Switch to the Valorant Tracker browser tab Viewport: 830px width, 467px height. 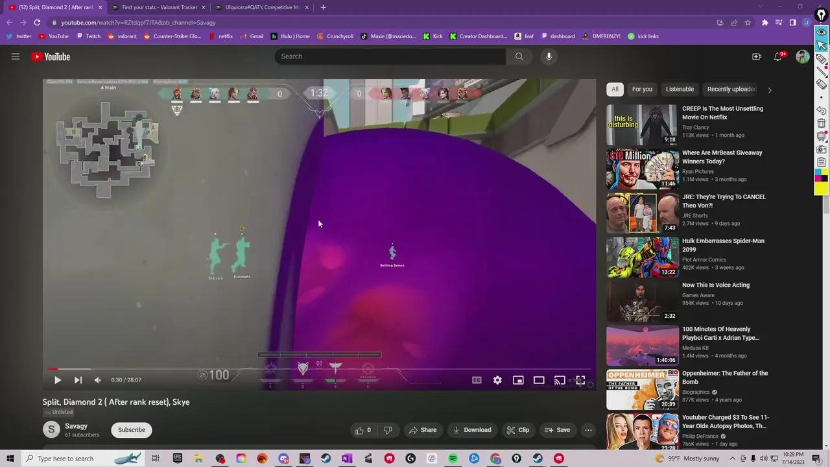point(159,7)
